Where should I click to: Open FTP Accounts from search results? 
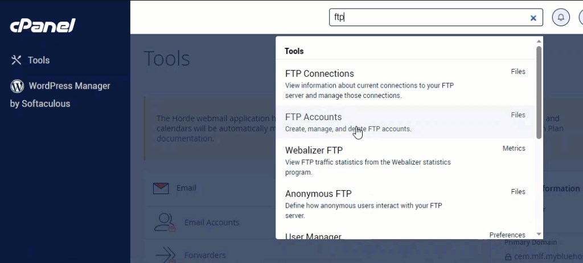313,117
